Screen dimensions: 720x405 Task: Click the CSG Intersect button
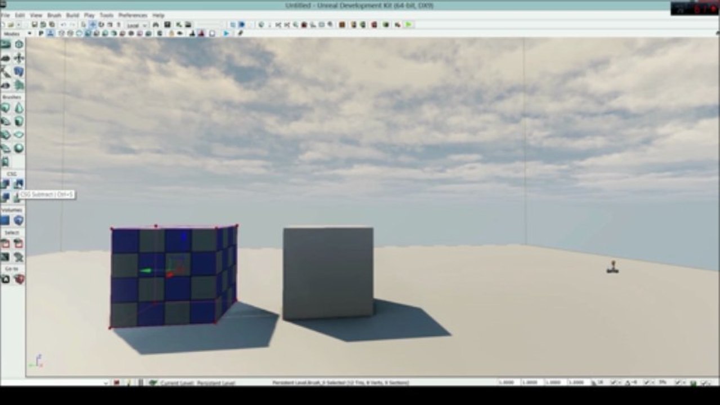coord(6,197)
